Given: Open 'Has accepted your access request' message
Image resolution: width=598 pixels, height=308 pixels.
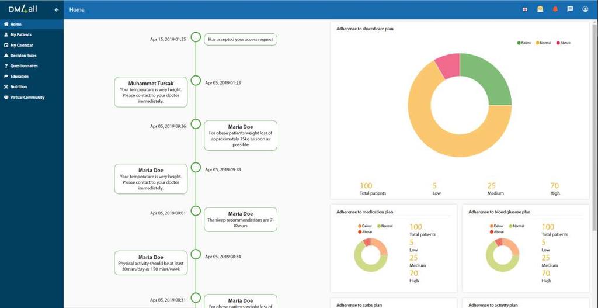Looking at the screenshot, I should click(240, 39).
